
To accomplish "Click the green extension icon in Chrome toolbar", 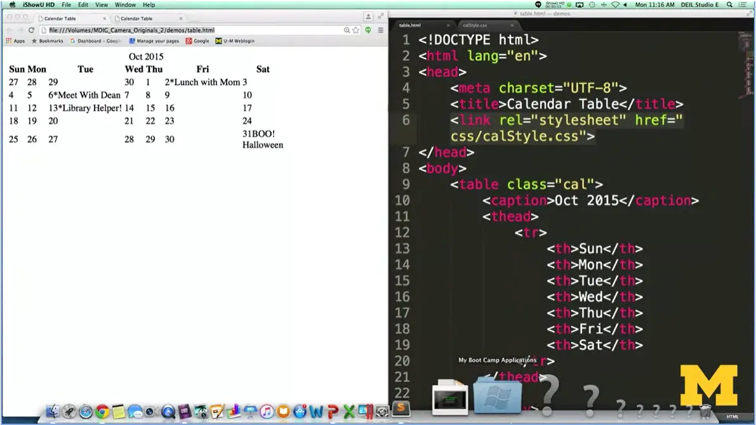I will 368,30.
